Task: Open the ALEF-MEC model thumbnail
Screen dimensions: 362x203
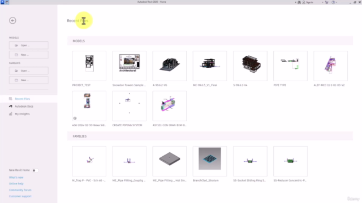Action: click(x=330, y=66)
